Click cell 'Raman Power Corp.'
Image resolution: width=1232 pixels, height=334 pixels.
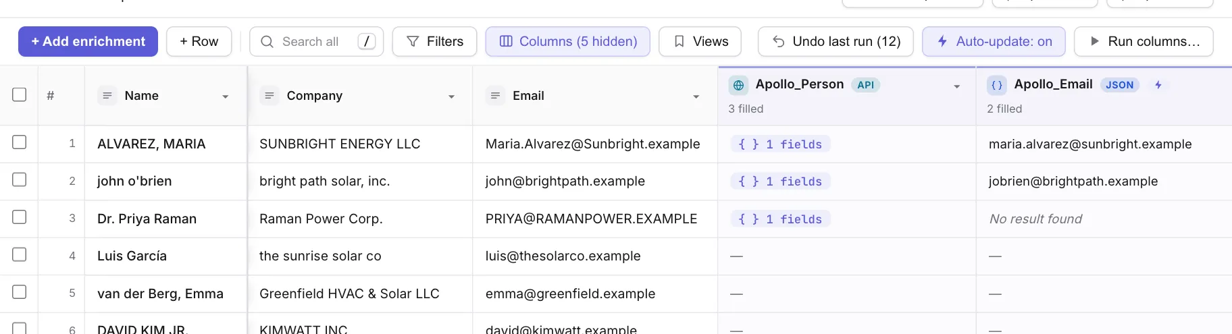click(360, 219)
